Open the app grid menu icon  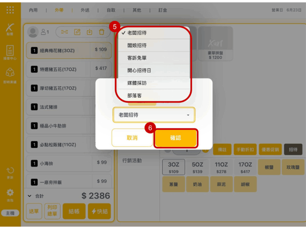pos(10,10)
